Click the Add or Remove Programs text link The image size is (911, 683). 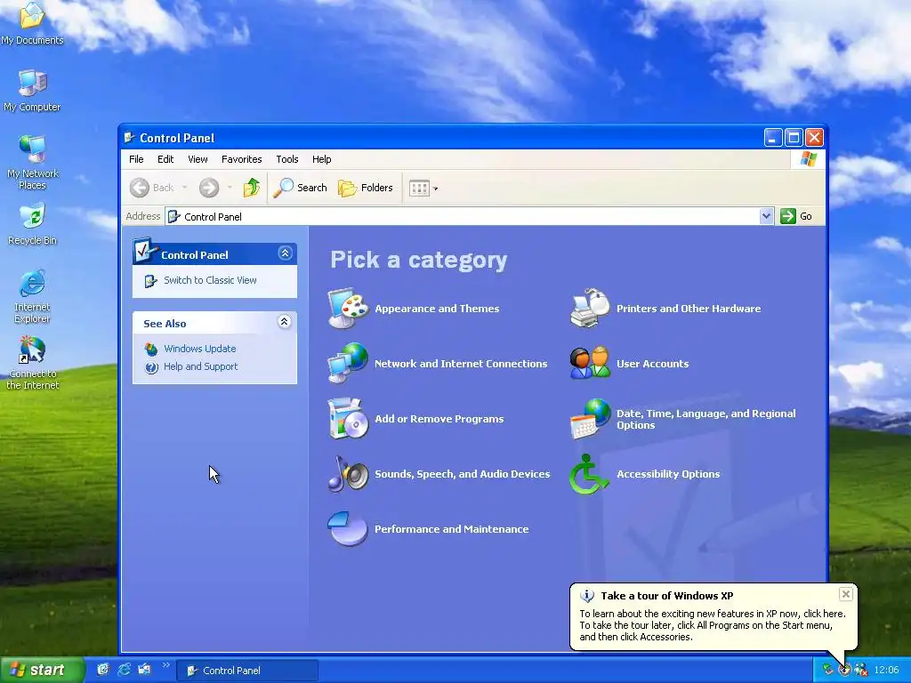pyautogui.click(x=439, y=419)
